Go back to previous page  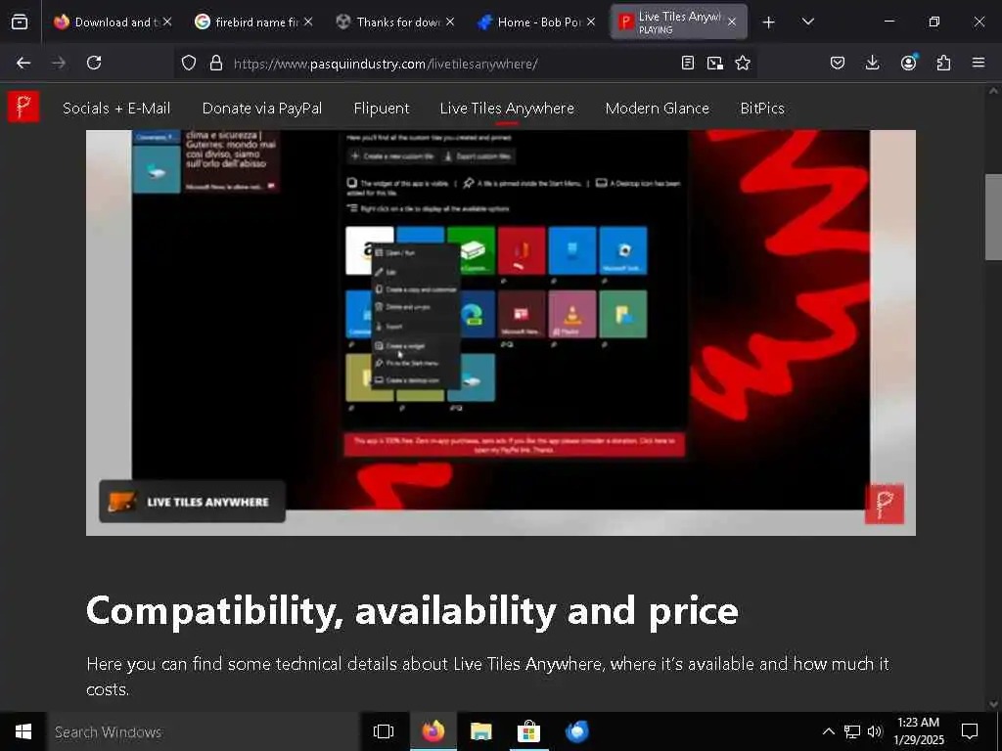(23, 63)
